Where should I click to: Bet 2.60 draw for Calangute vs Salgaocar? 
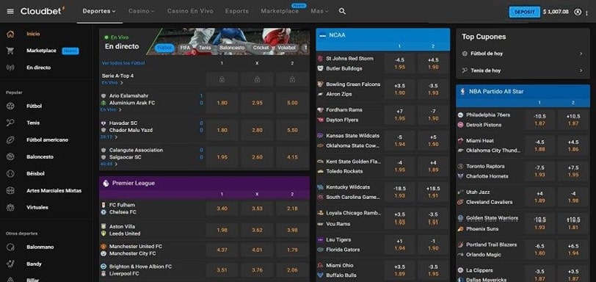[257, 157]
